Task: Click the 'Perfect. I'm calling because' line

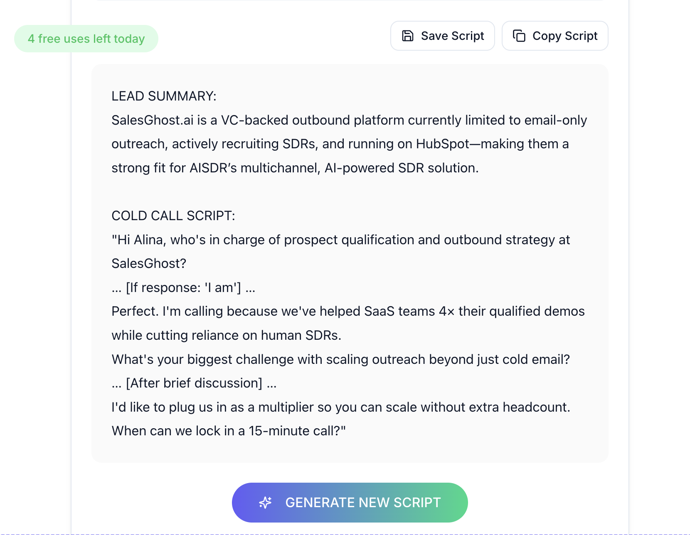Action: [x=347, y=311]
